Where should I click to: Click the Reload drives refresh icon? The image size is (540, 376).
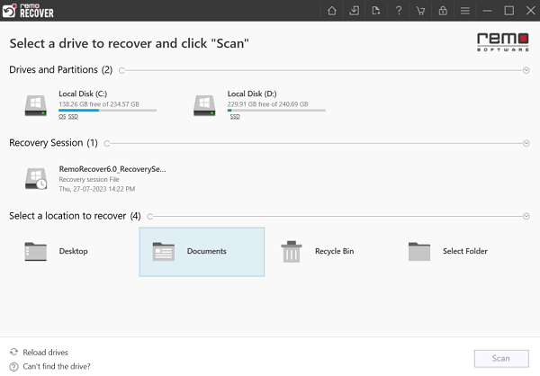(13, 352)
